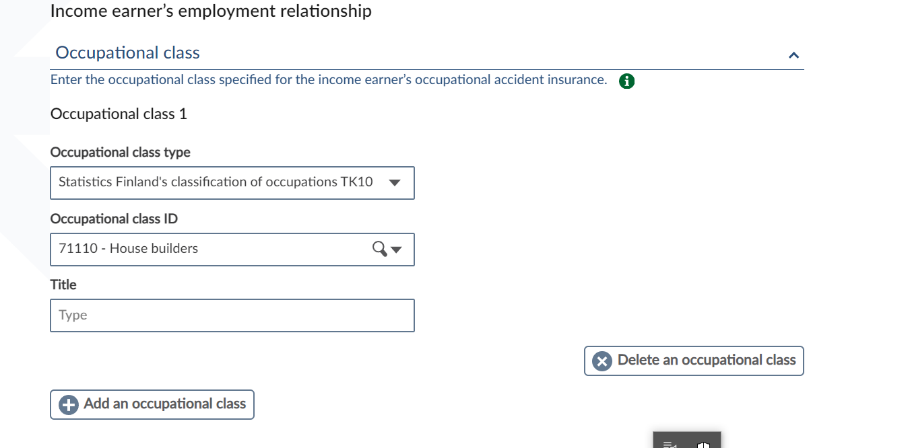Click the green info icon
The width and height of the screenshot is (908, 448).
point(626,81)
